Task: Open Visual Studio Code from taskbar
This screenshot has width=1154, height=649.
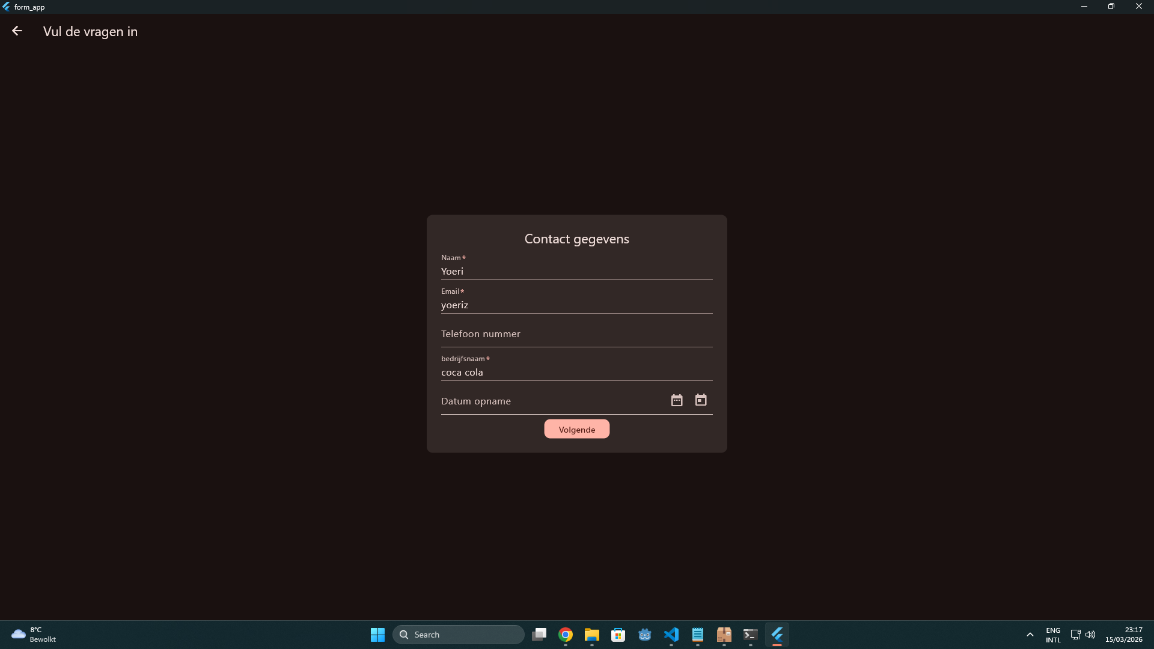Action: 671,635
